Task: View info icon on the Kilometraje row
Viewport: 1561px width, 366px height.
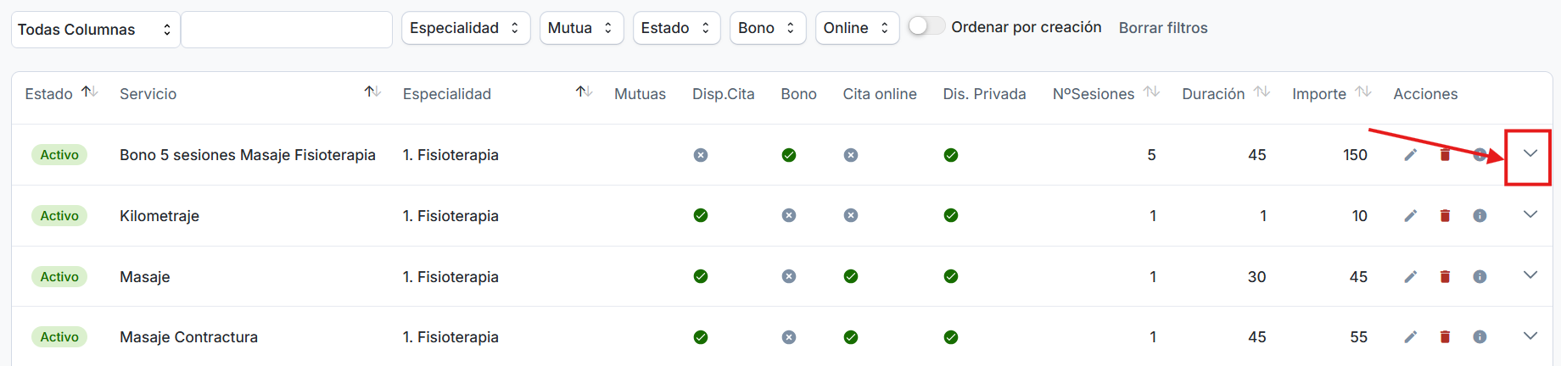Action: click(x=1480, y=216)
